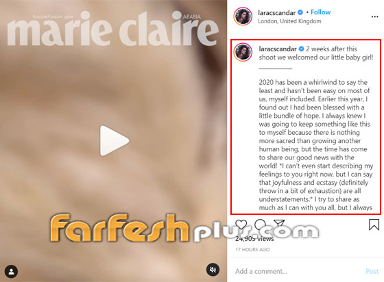Open the 17 HOURS AGO timestamp

[252, 250]
